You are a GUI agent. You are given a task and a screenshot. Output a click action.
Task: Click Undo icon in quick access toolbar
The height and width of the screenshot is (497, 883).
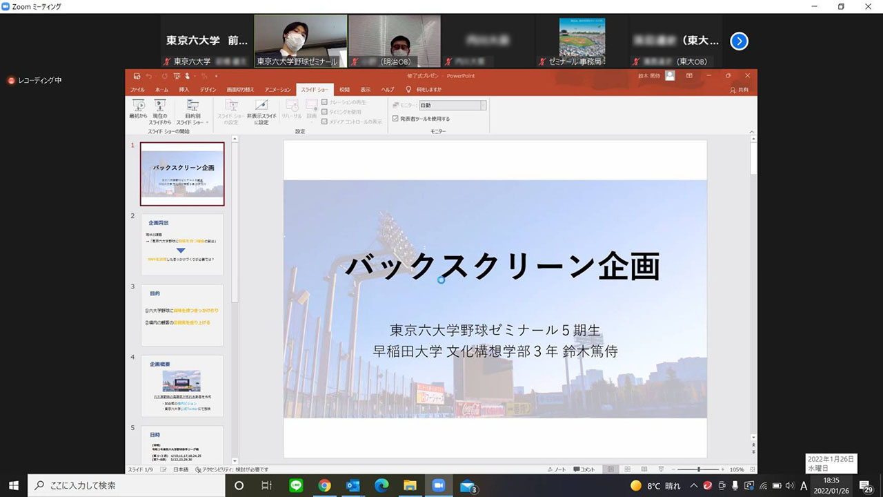(x=150, y=75)
